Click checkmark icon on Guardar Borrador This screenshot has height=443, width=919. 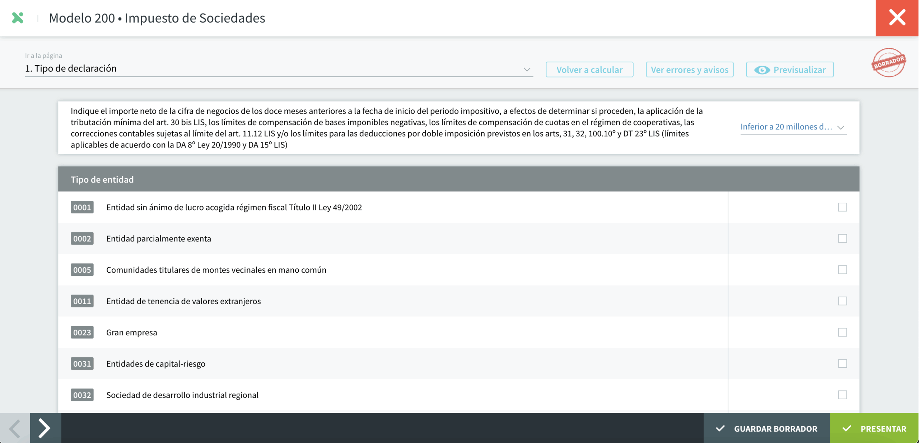coord(720,429)
